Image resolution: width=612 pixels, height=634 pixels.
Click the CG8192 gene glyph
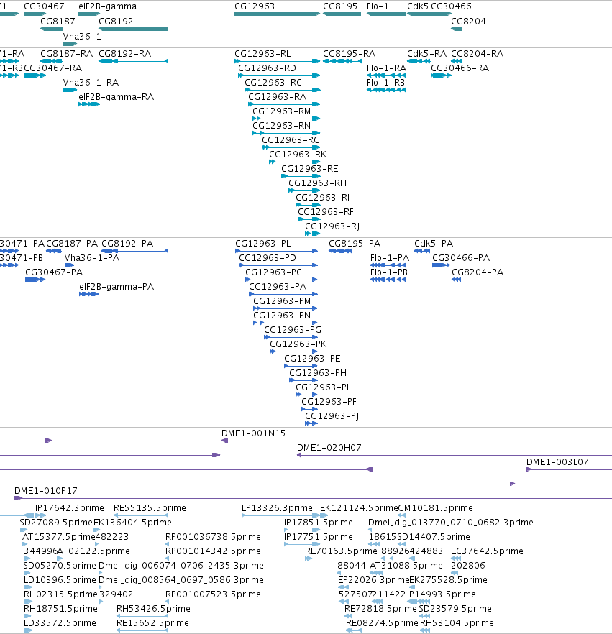click(x=134, y=29)
